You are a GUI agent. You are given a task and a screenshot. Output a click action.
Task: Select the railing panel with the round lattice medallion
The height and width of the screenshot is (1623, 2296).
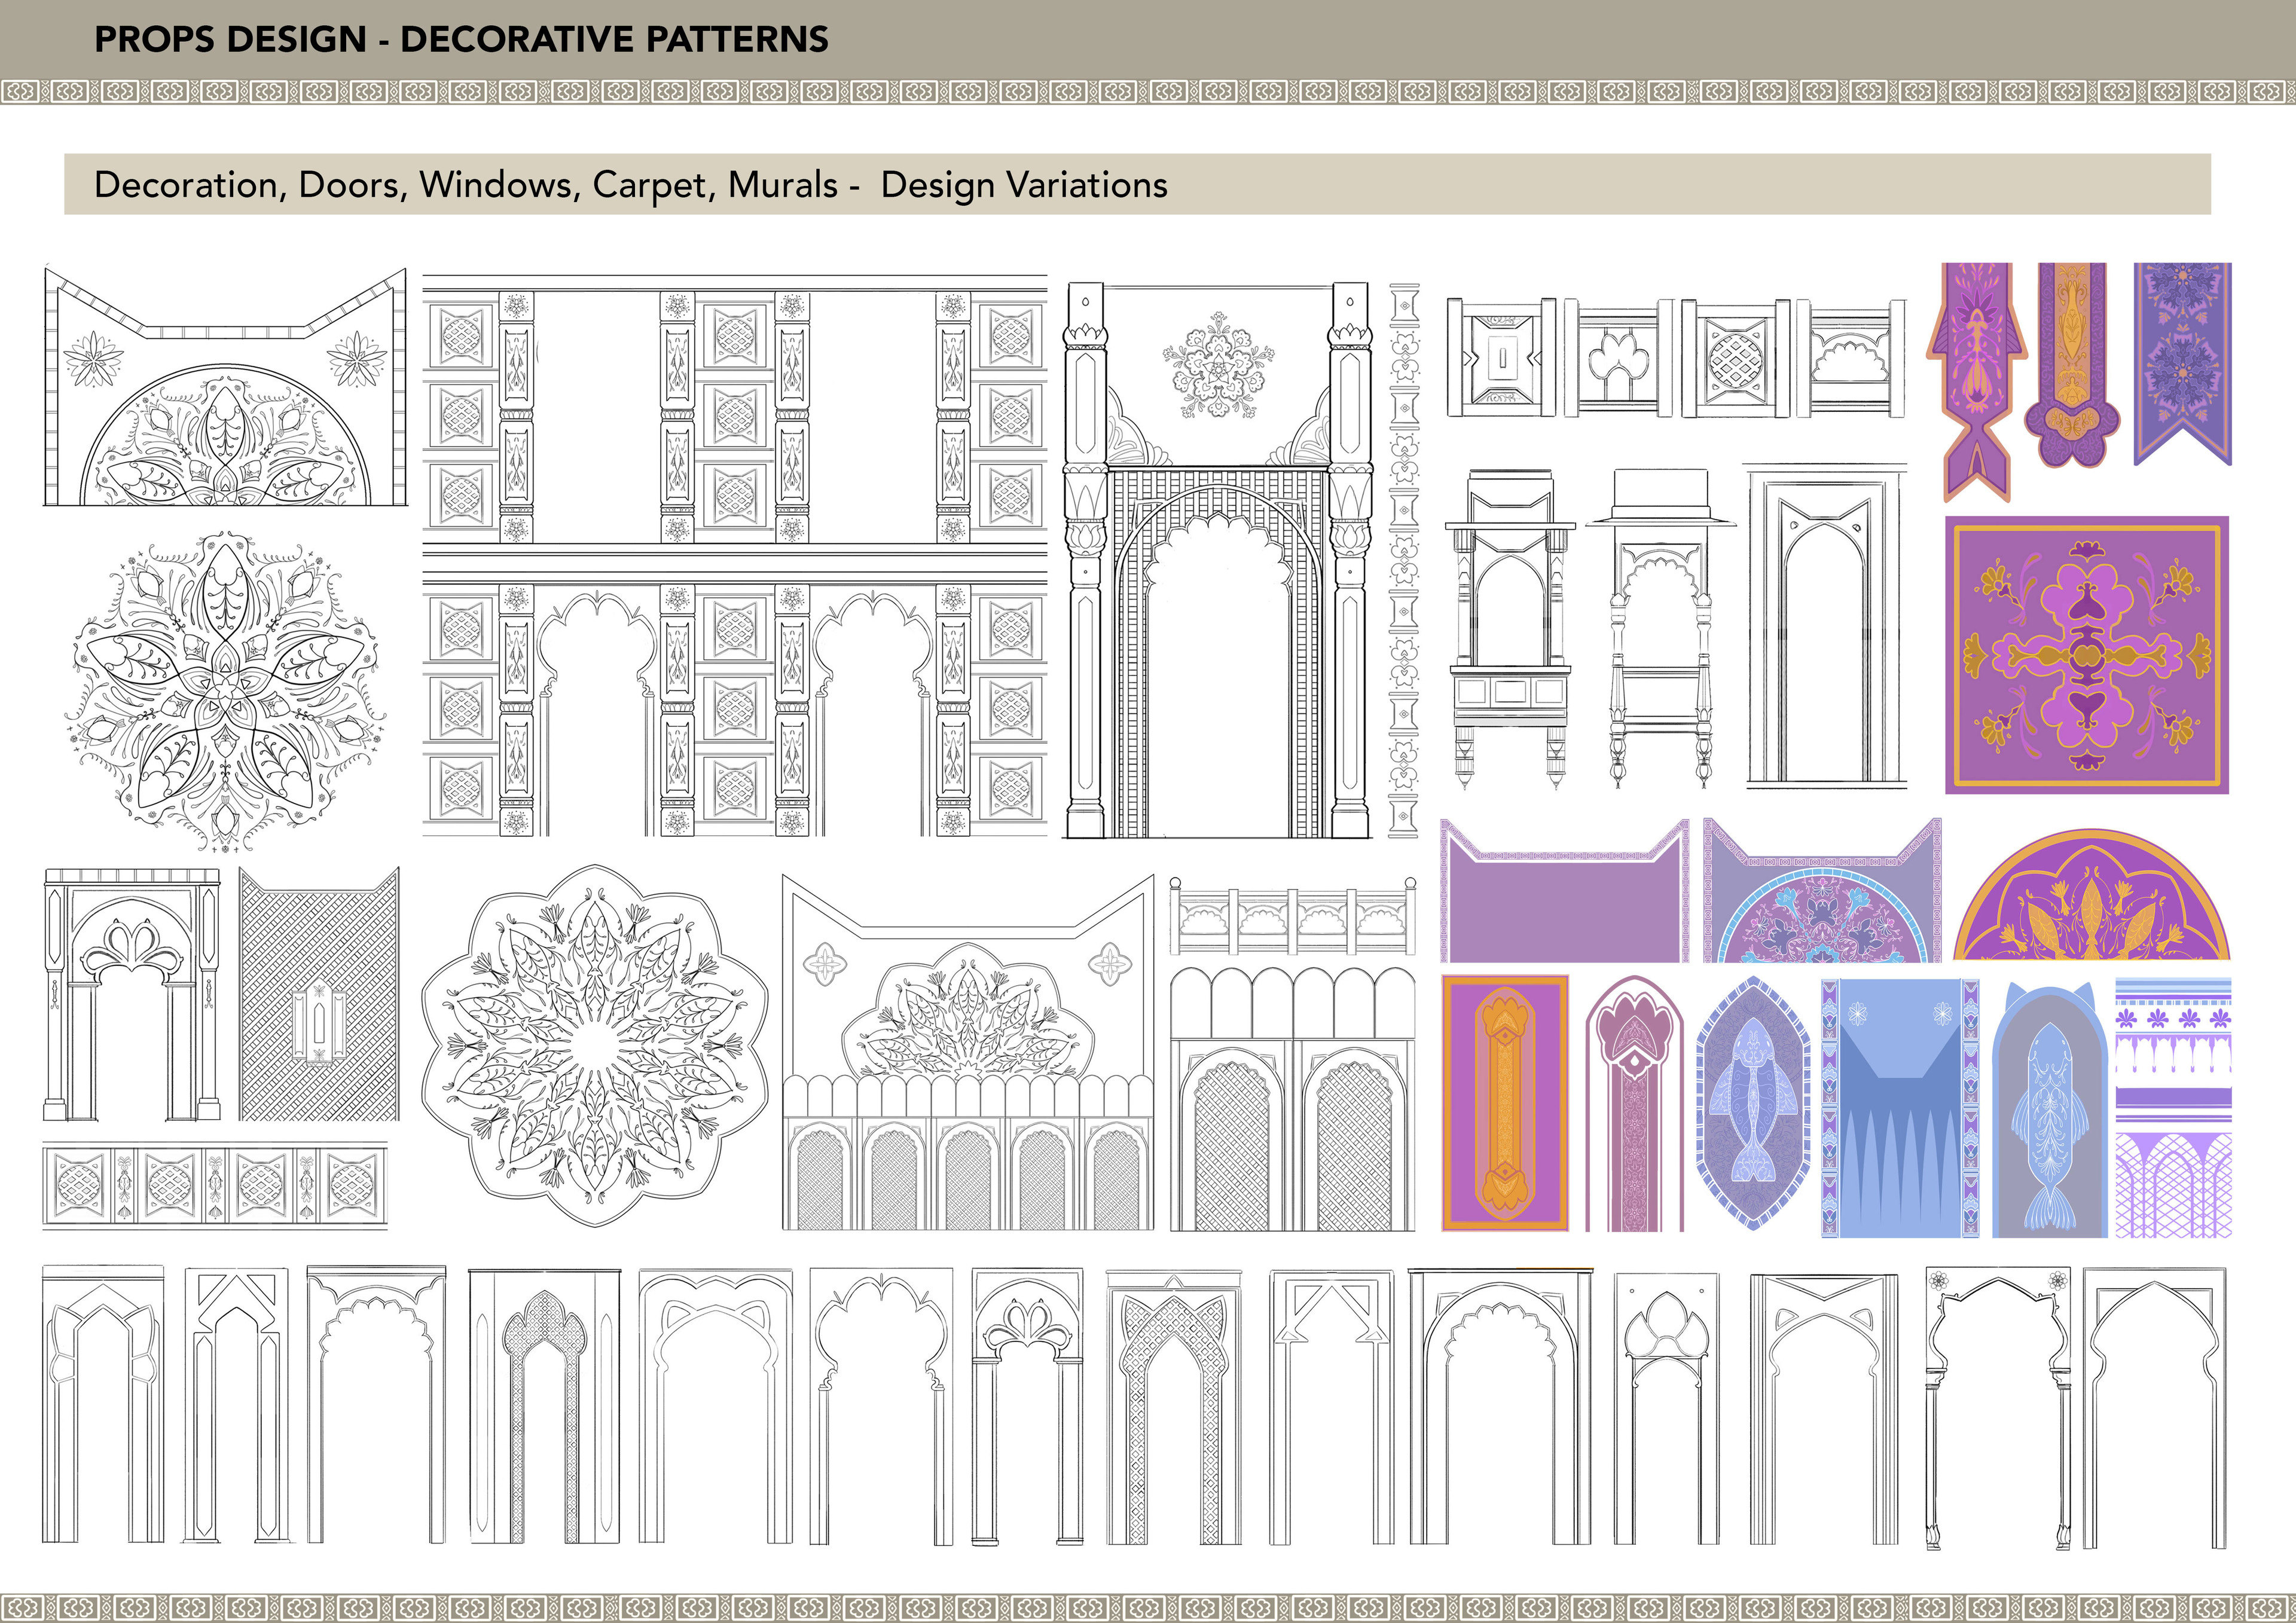(1735, 357)
